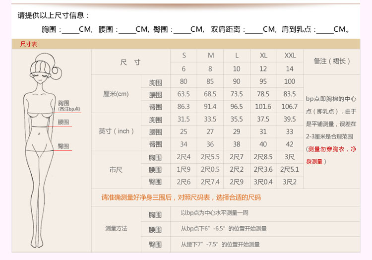Select the XL size column header
Image resolution: width=372 pixels, height=260 pixels.
[x=263, y=56]
